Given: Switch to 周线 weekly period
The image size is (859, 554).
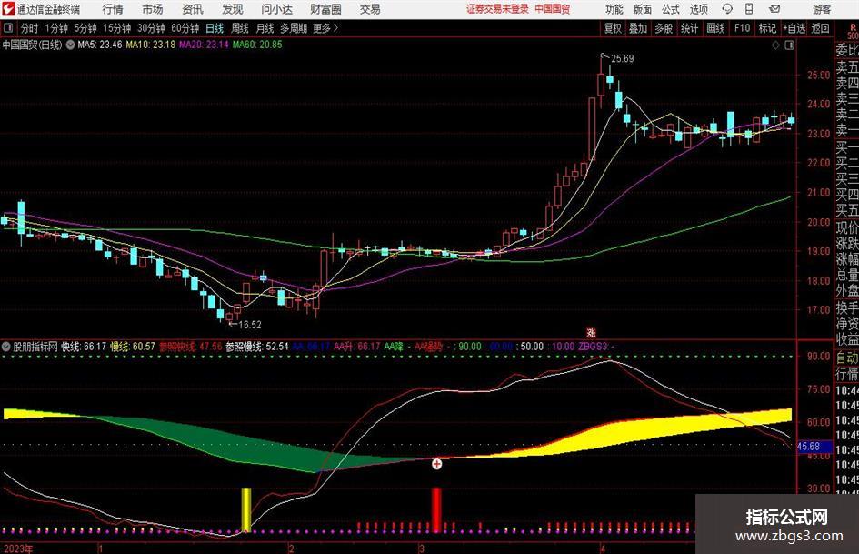Looking at the screenshot, I should click(239, 28).
